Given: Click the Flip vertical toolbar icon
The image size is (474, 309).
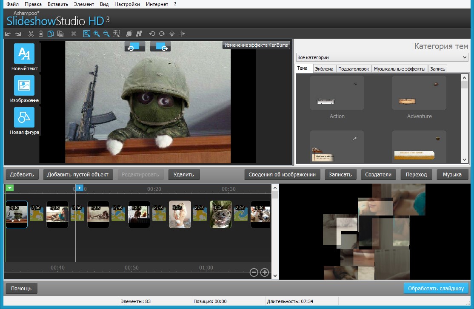Looking at the screenshot, I should 172,34.
